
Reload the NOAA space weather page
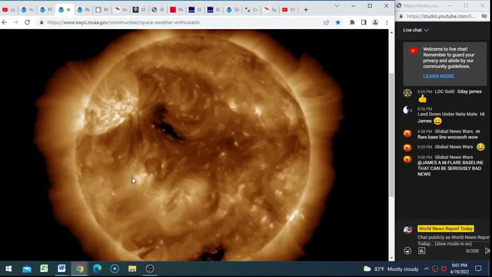27,22
